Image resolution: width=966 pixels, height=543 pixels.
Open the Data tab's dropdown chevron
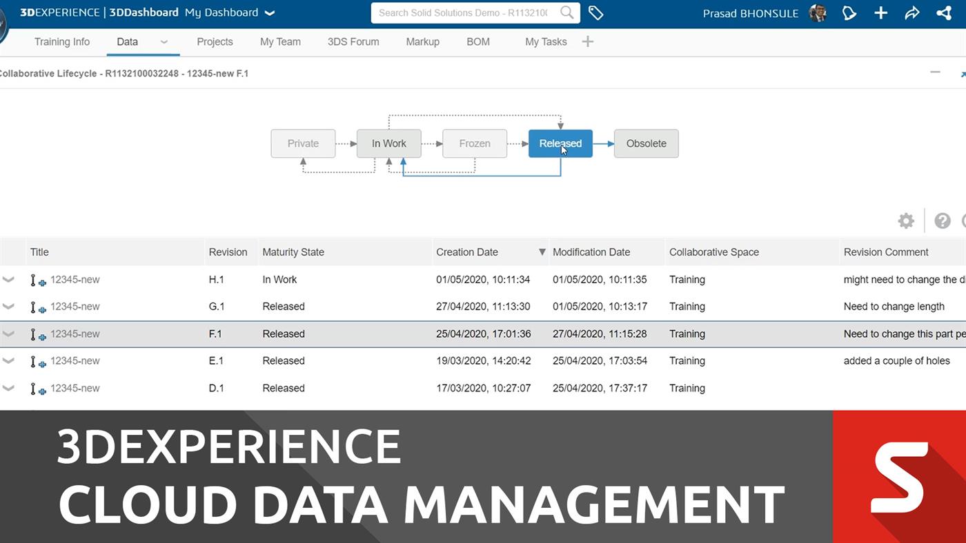click(164, 42)
